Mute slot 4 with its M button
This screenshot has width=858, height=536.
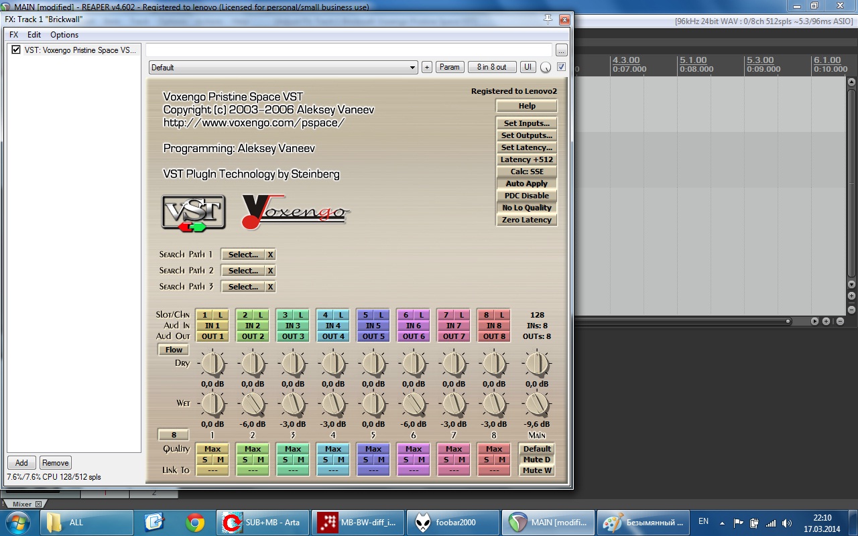click(x=341, y=460)
